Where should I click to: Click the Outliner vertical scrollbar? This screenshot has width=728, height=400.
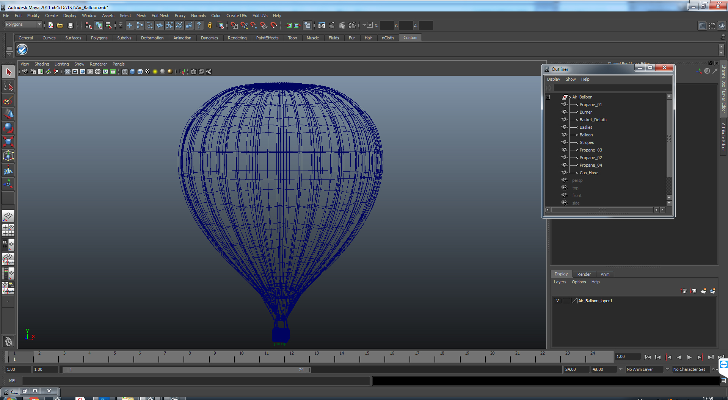pyautogui.click(x=669, y=138)
